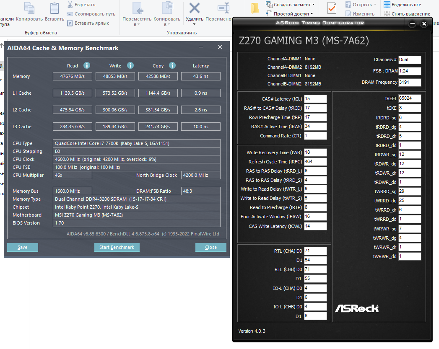Click Start Benchmark in AIDA64
Image resolution: width=439 pixels, height=349 pixels.
(117, 247)
